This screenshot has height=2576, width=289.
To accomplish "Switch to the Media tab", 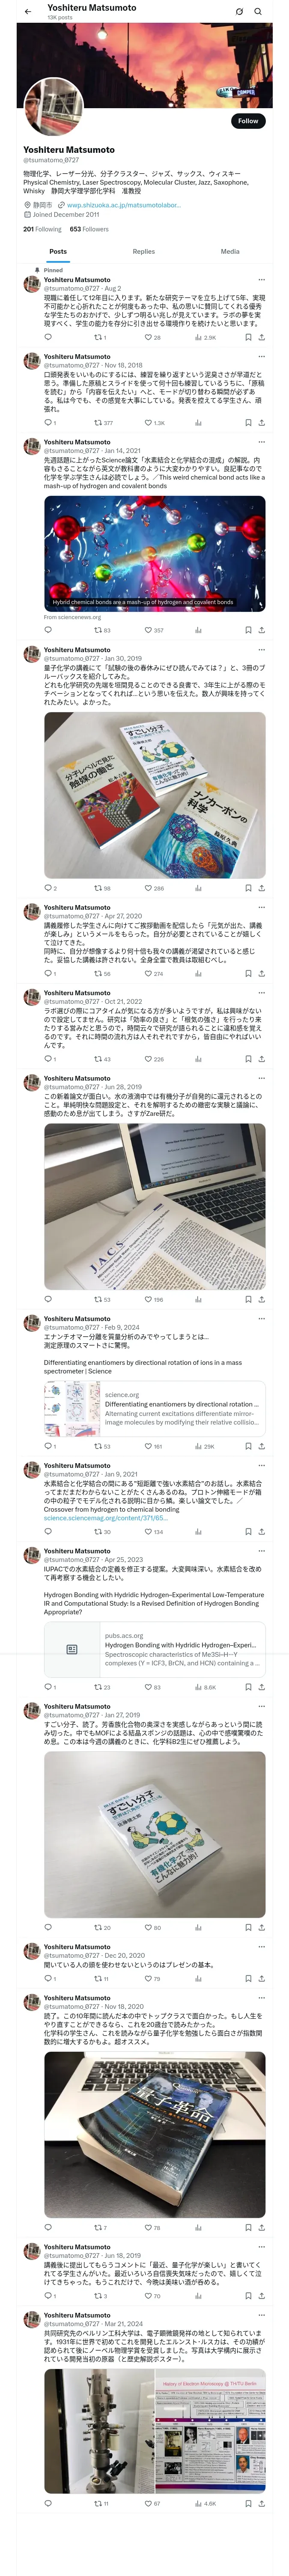I will 230,252.
